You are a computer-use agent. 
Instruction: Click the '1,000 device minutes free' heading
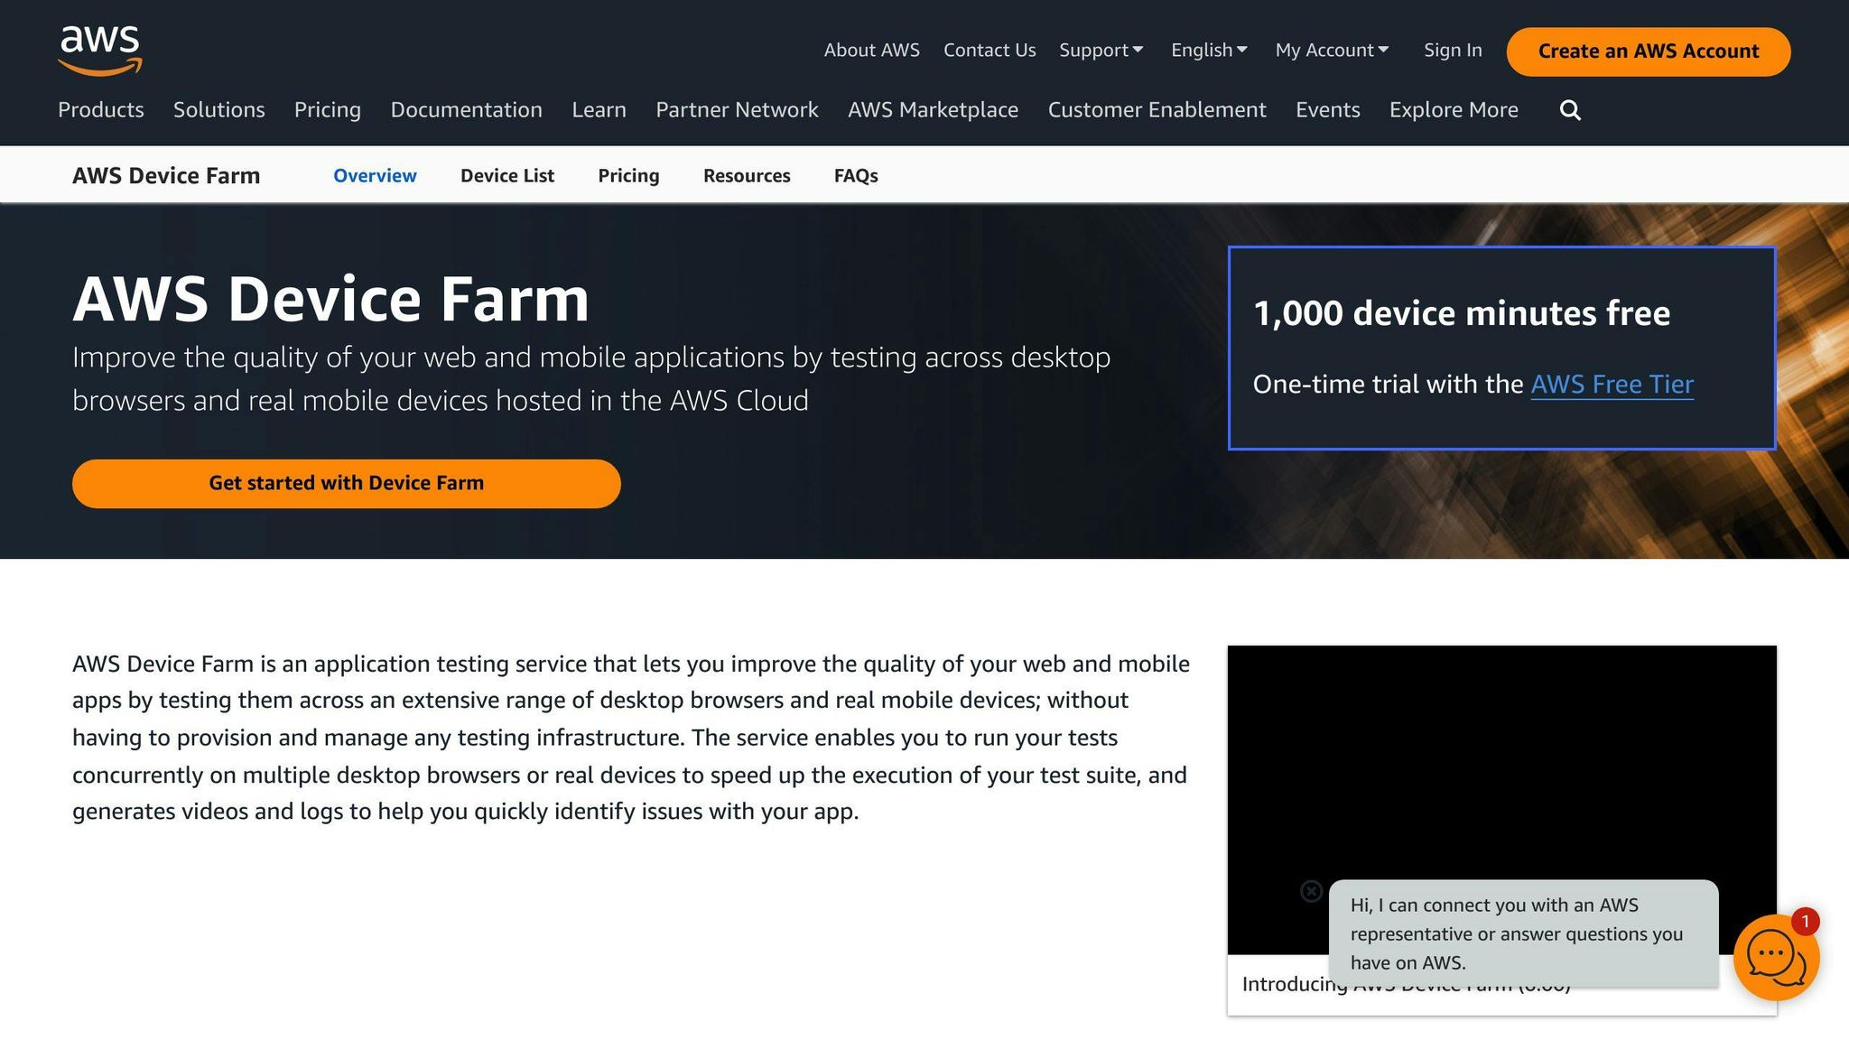click(x=1462, y=313)
